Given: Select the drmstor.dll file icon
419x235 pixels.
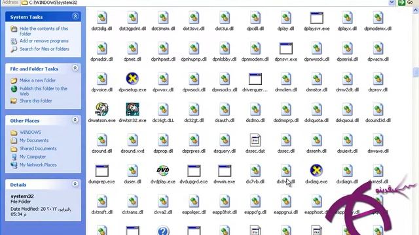Looking at the screenshot, I should (x=316, y=79).
